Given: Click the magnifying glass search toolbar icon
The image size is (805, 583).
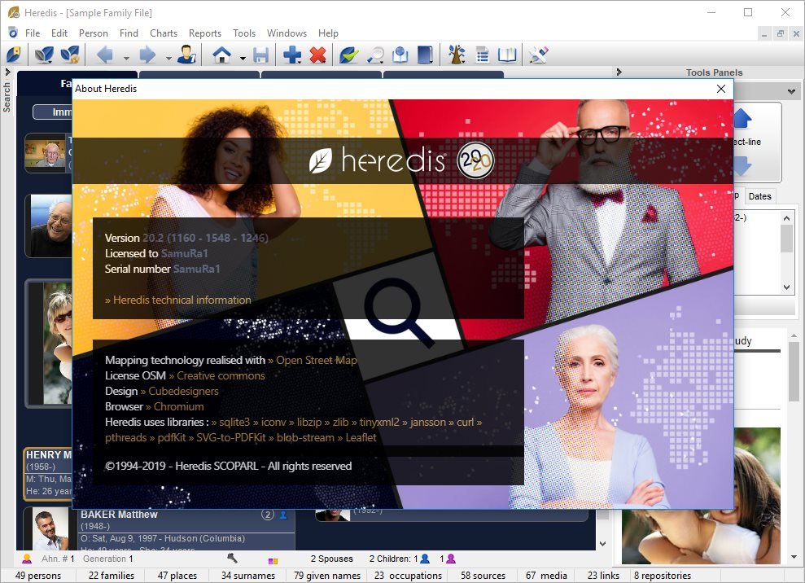Looking at the screenshot, I should click(375, 55).
